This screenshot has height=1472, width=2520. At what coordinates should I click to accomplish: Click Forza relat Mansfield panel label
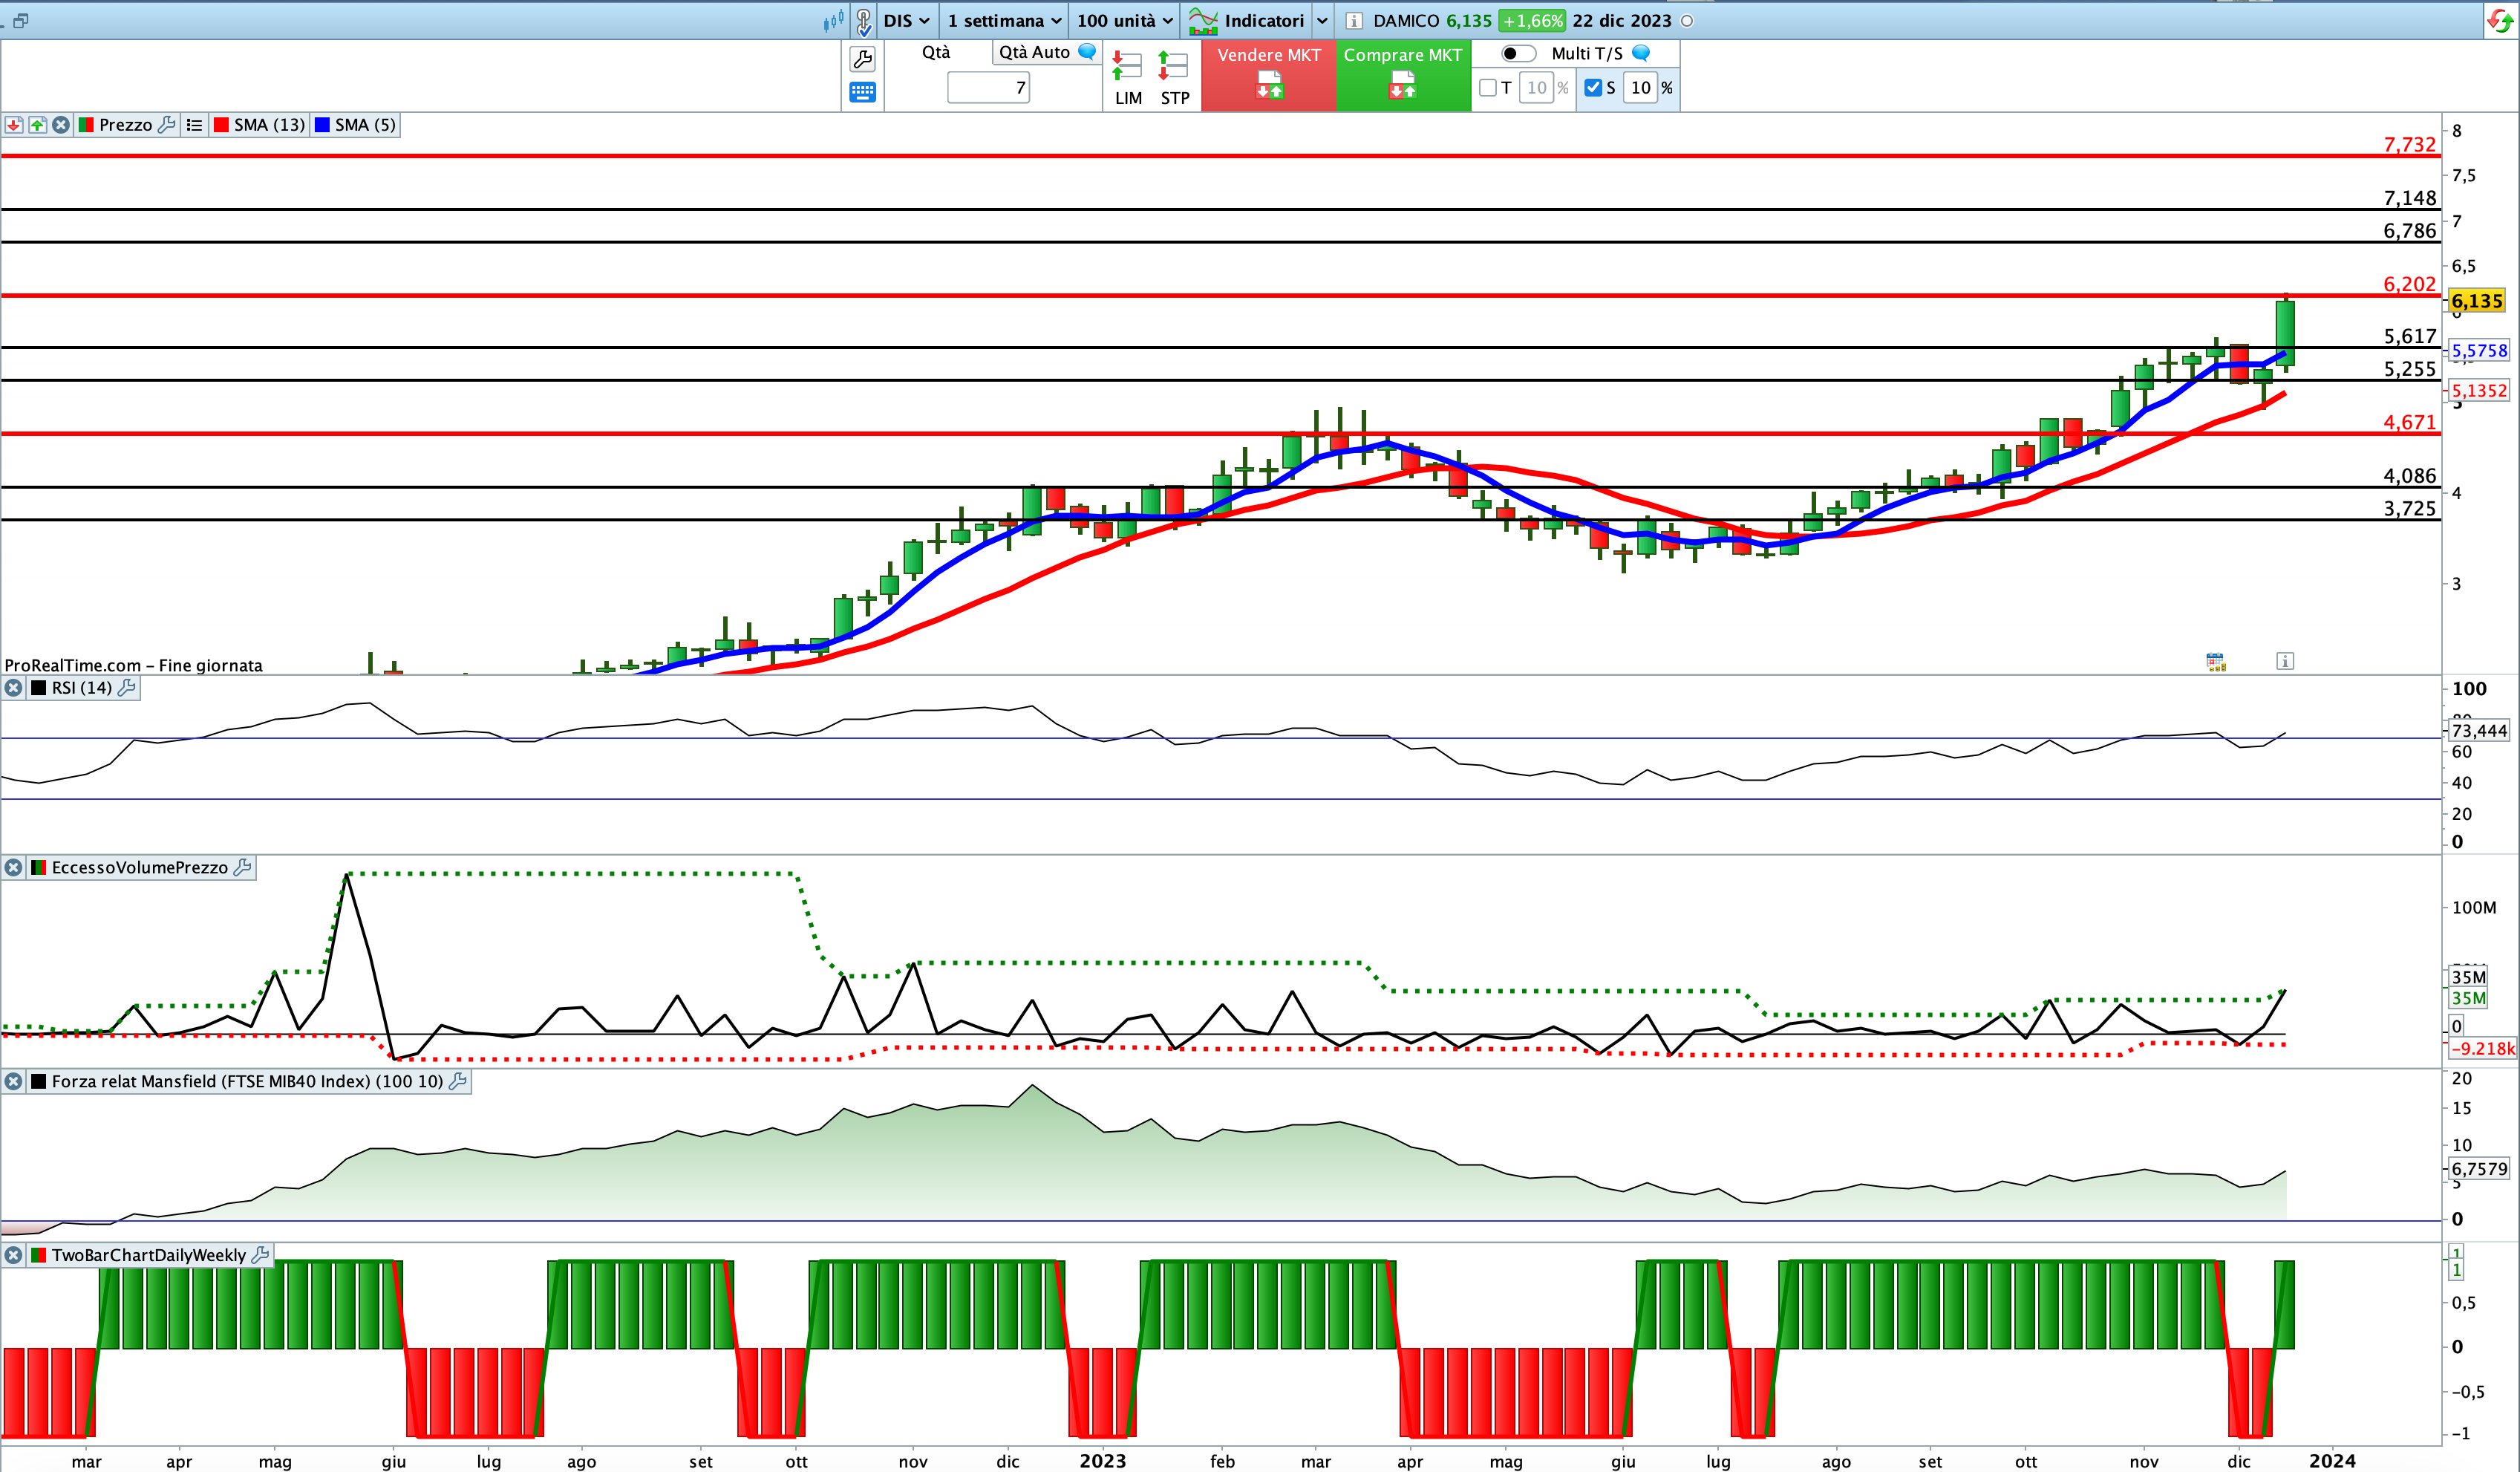247,1082
